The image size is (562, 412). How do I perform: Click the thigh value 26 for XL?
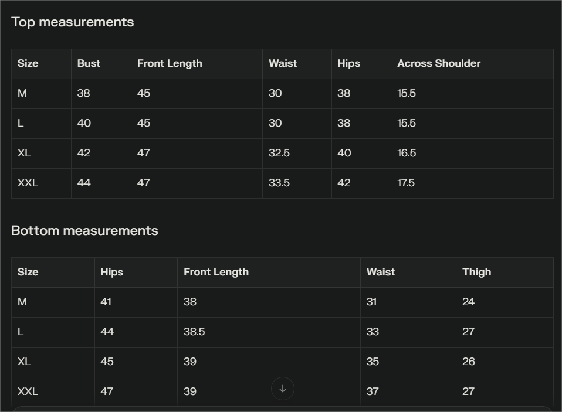point(468,362)
